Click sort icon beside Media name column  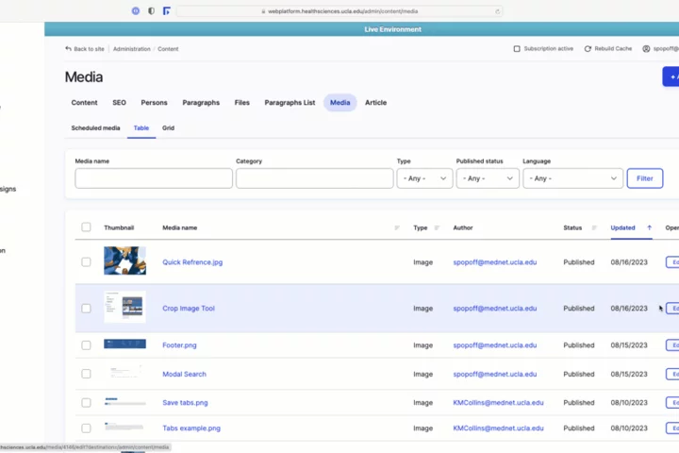click(397, 227)
